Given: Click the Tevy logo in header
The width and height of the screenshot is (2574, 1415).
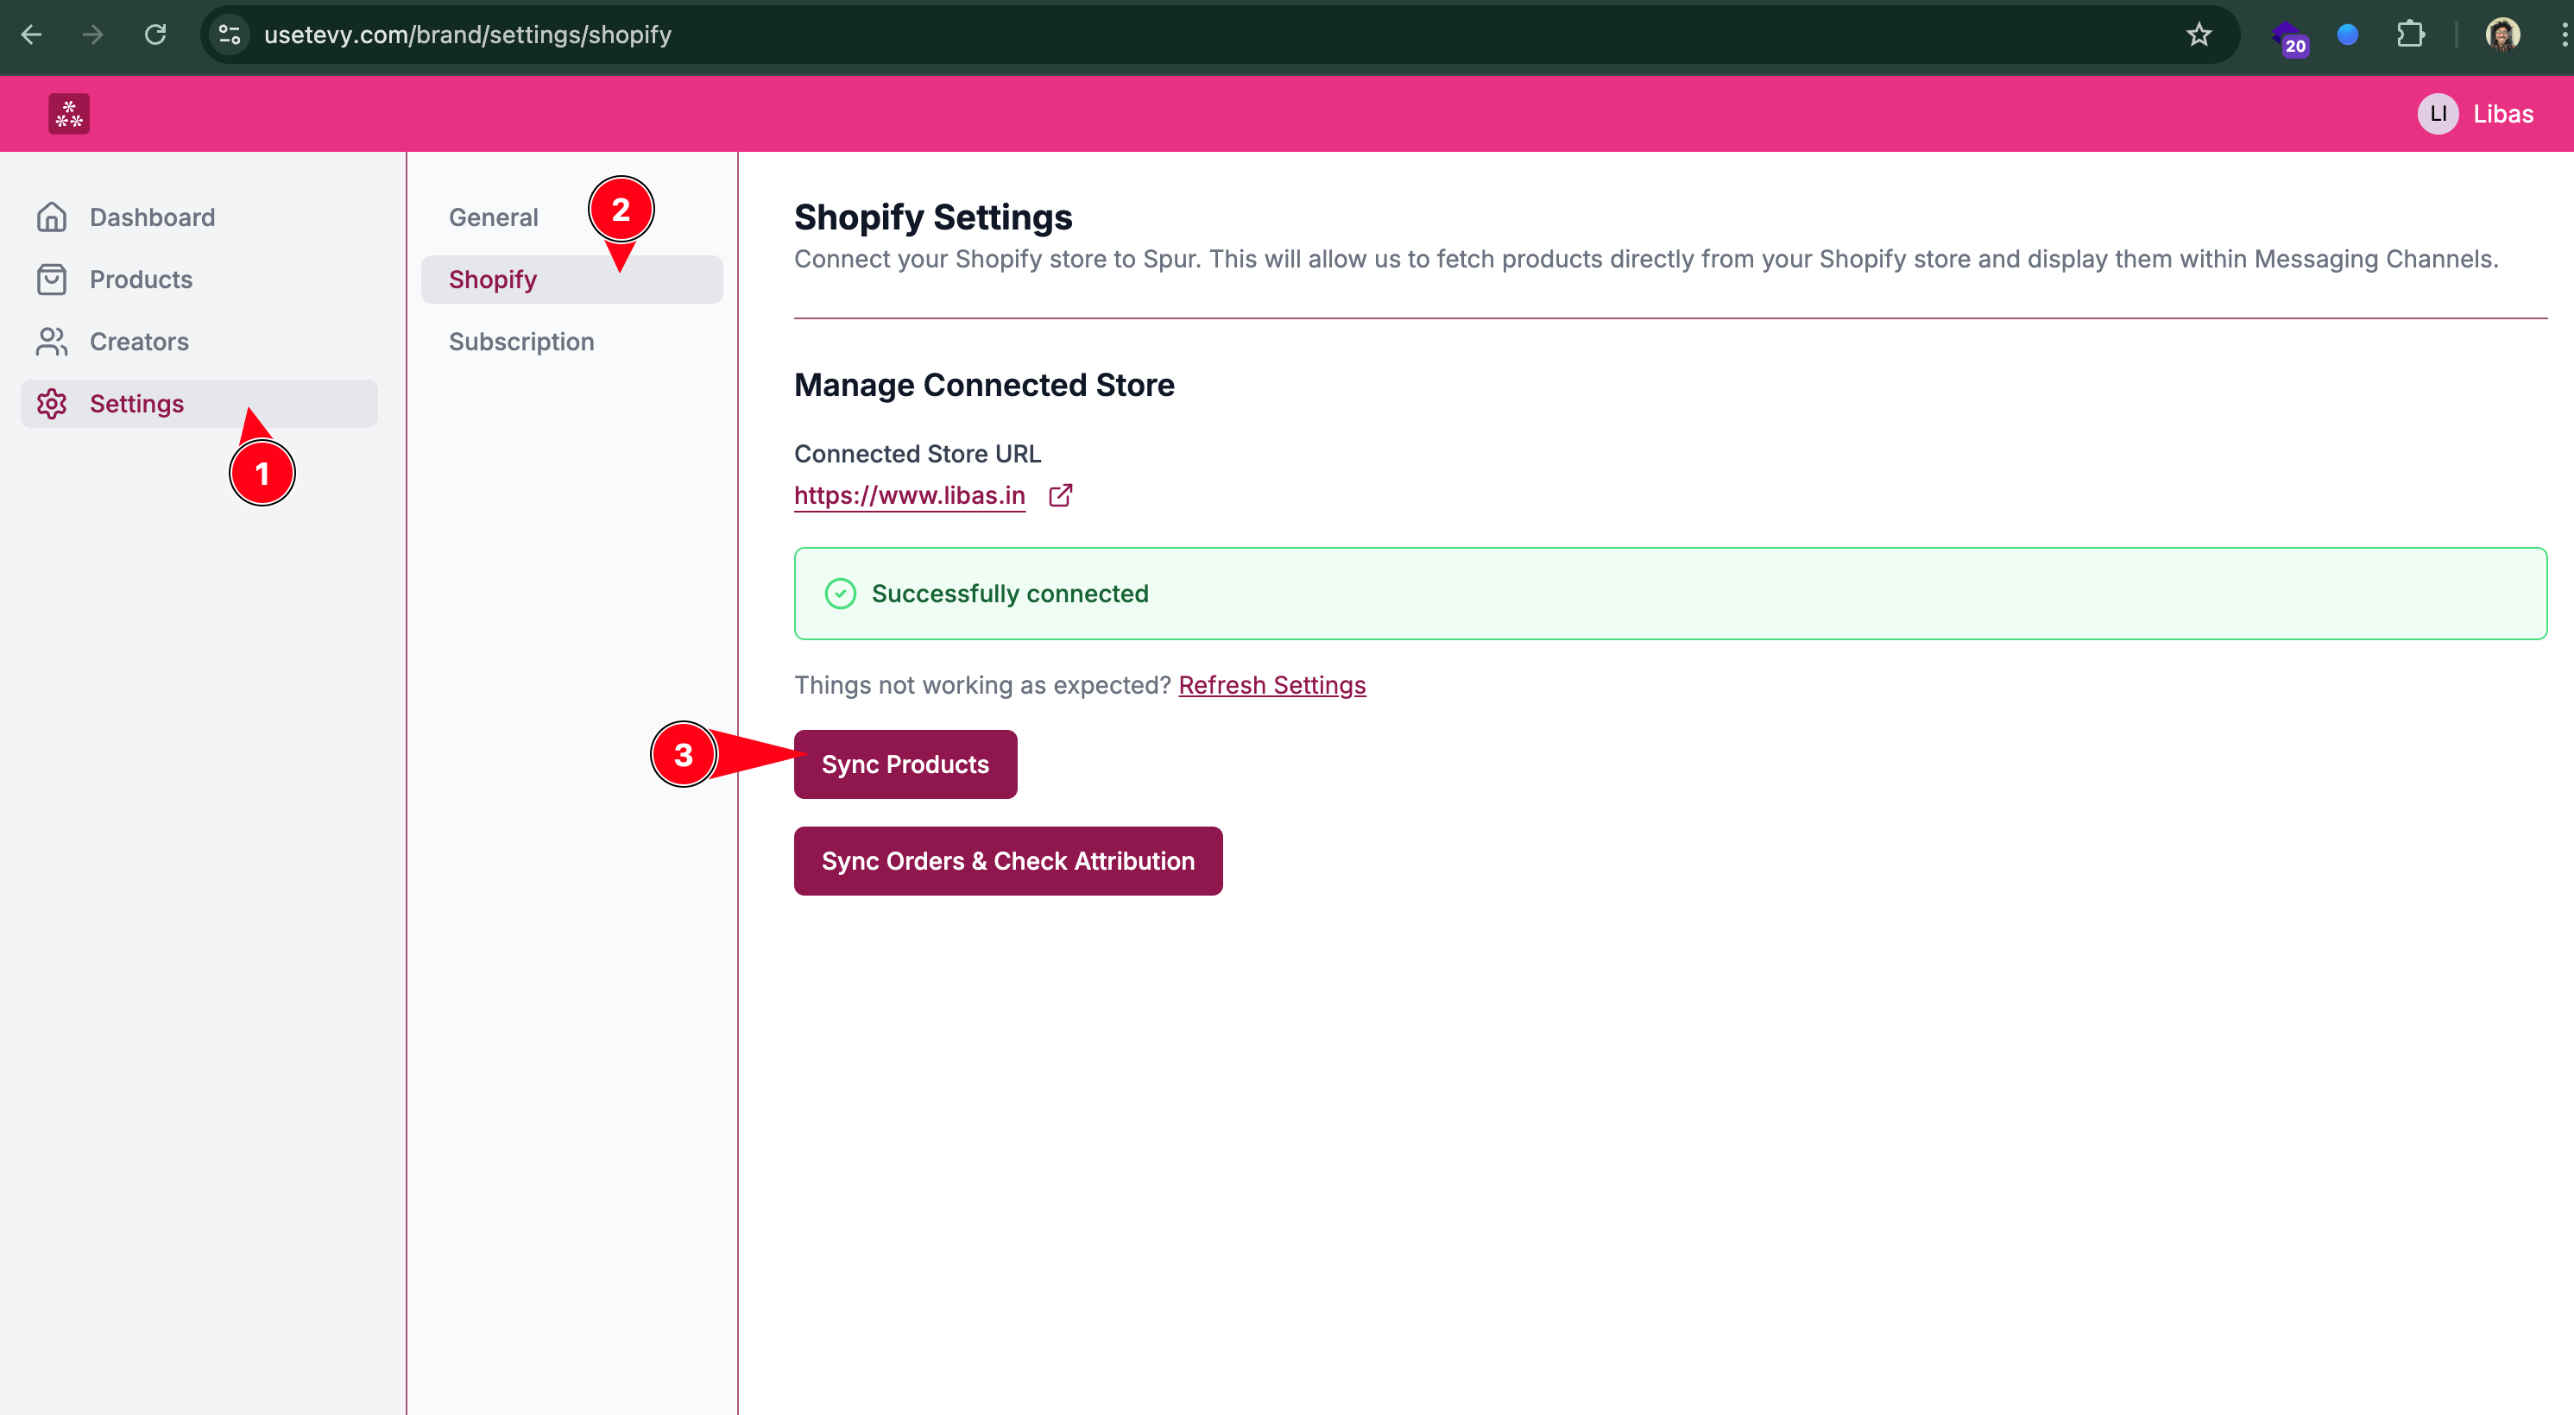Looking at the screenshot, I should 69,114.
